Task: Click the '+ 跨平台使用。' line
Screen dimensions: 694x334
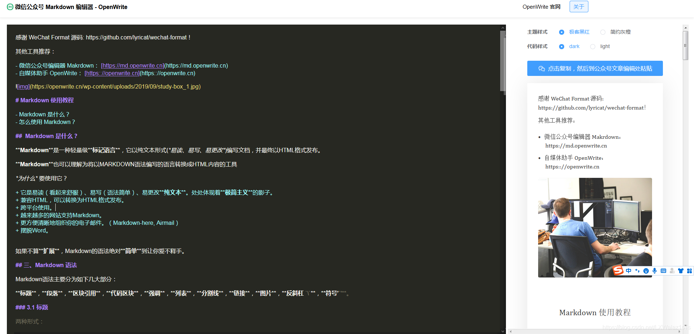Action: tap(35, 207)
